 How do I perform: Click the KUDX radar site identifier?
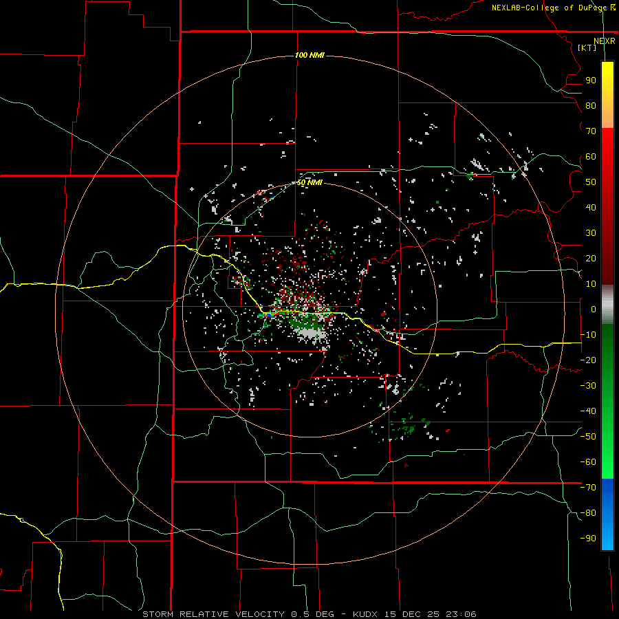pos(366,614)
